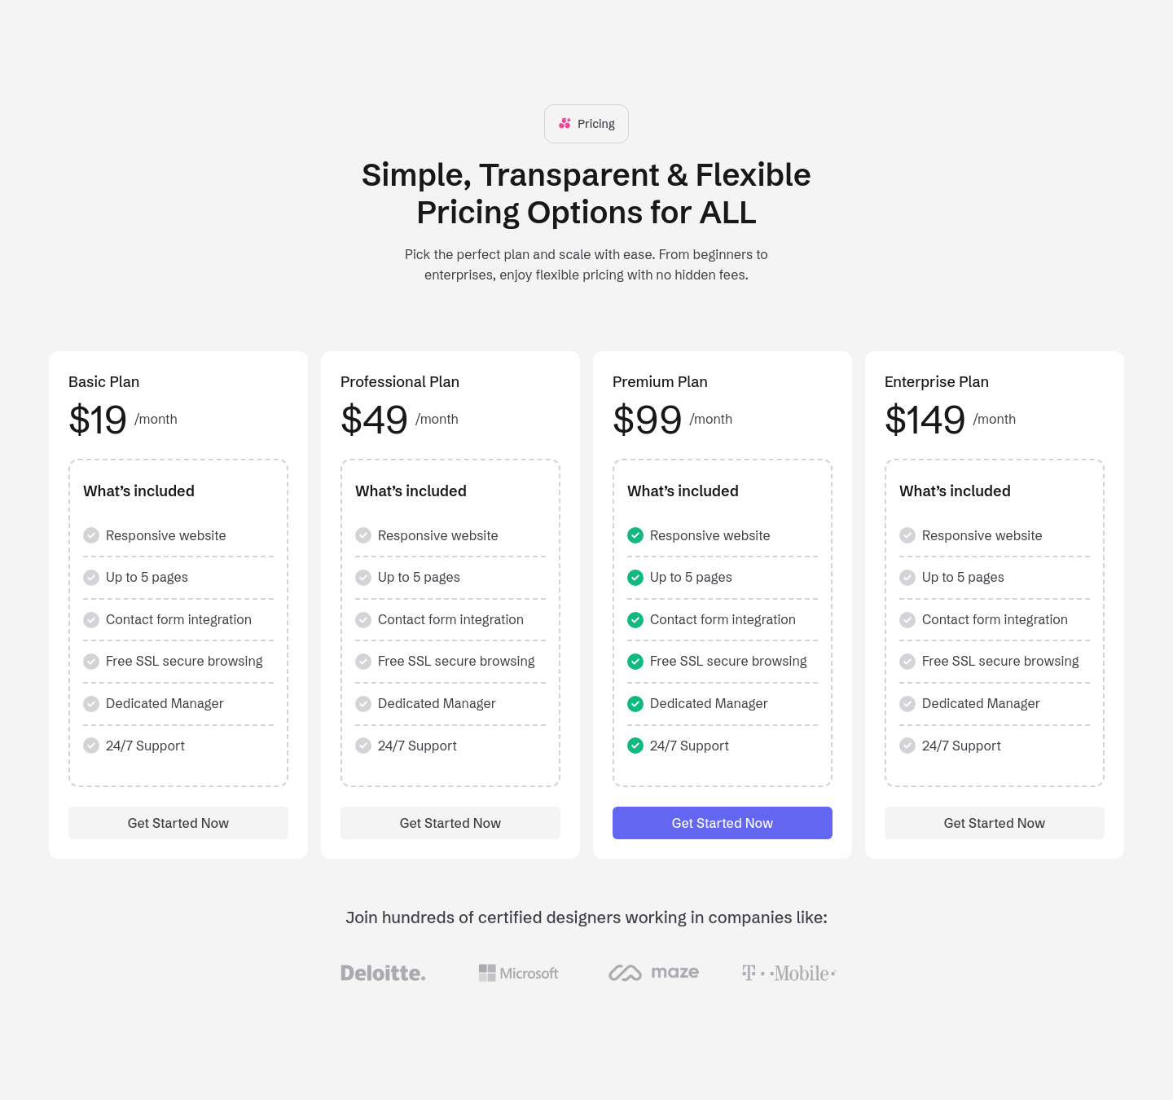Click the green checkmark beside Responsive website in Premium Plan
Screen dimensions: 1173x1100
pos(635,535)
